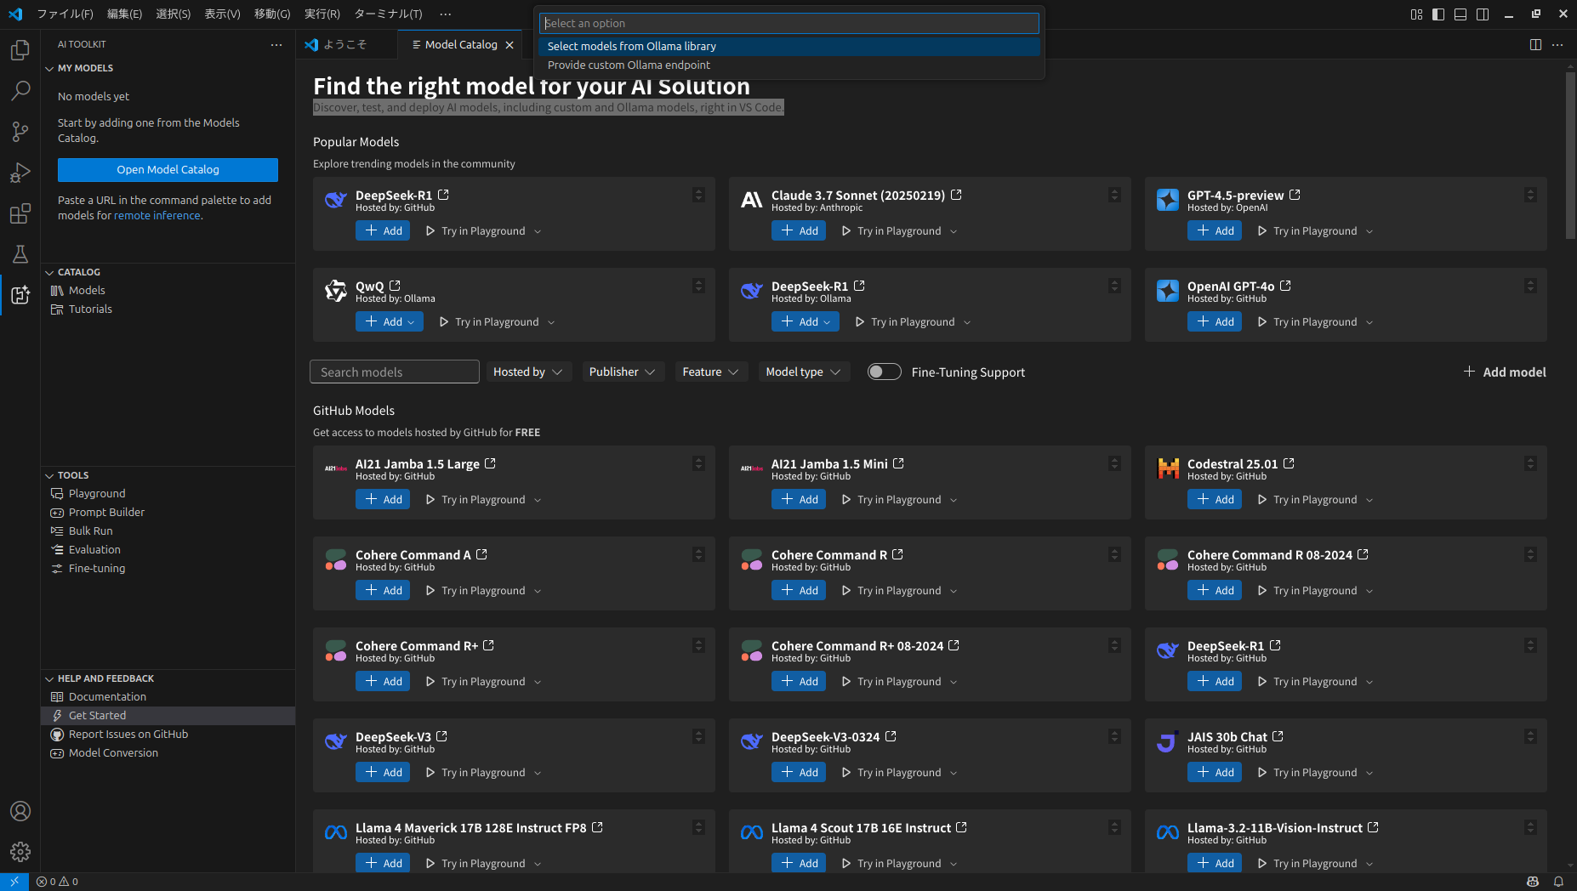Choose Provide custom Ollama endpoint option
Viewport: 1577px width, 891px height.
[789, 65]
